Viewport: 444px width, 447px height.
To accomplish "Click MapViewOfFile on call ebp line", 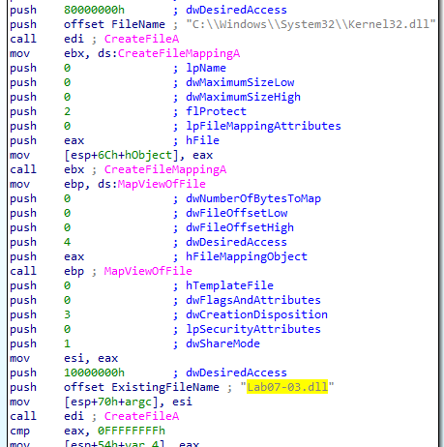I will click(148, 271).
